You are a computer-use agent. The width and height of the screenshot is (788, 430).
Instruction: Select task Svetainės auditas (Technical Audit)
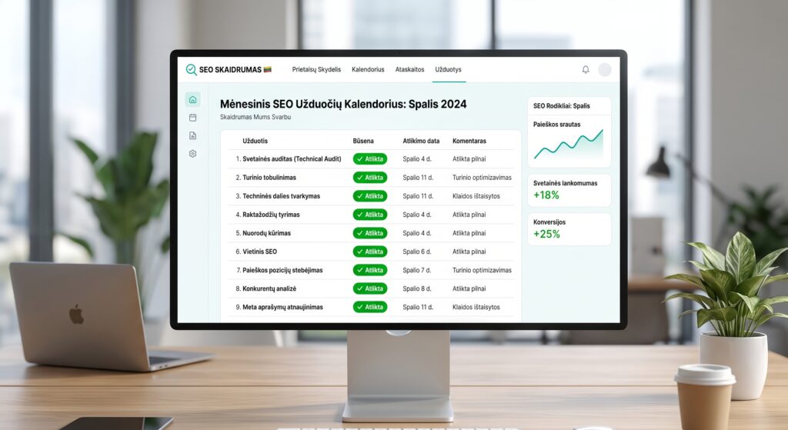[292, 158]
